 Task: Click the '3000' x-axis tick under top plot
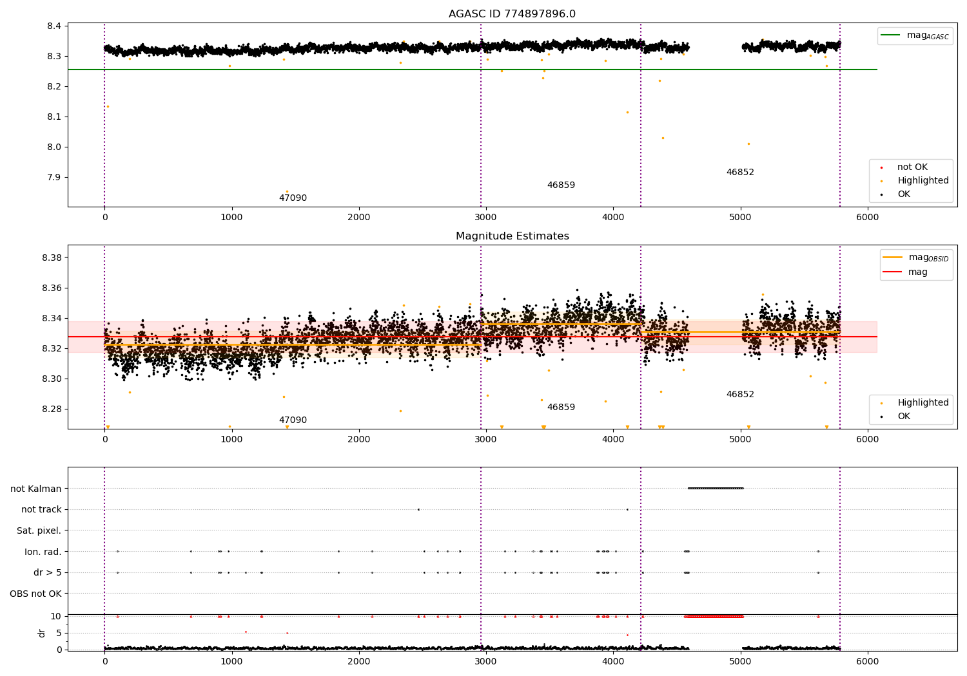coord(486,218)
